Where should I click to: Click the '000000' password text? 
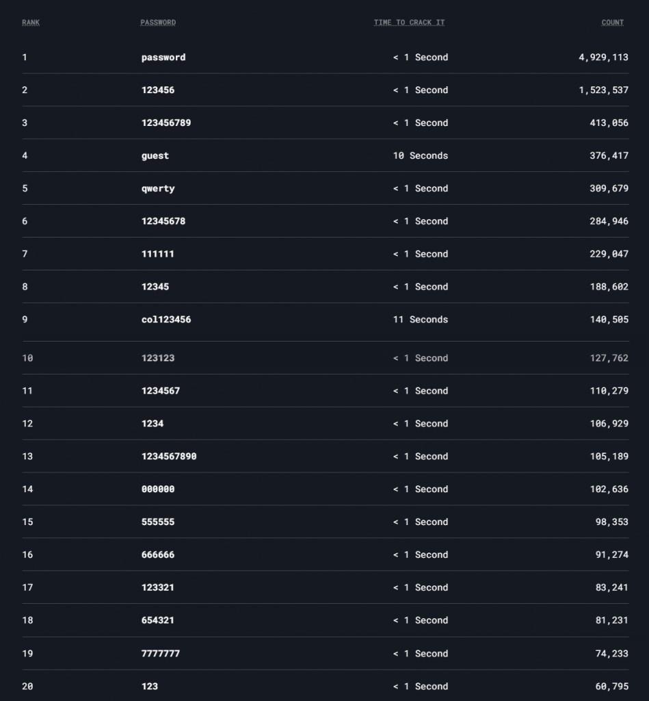[x=158, y=489]
